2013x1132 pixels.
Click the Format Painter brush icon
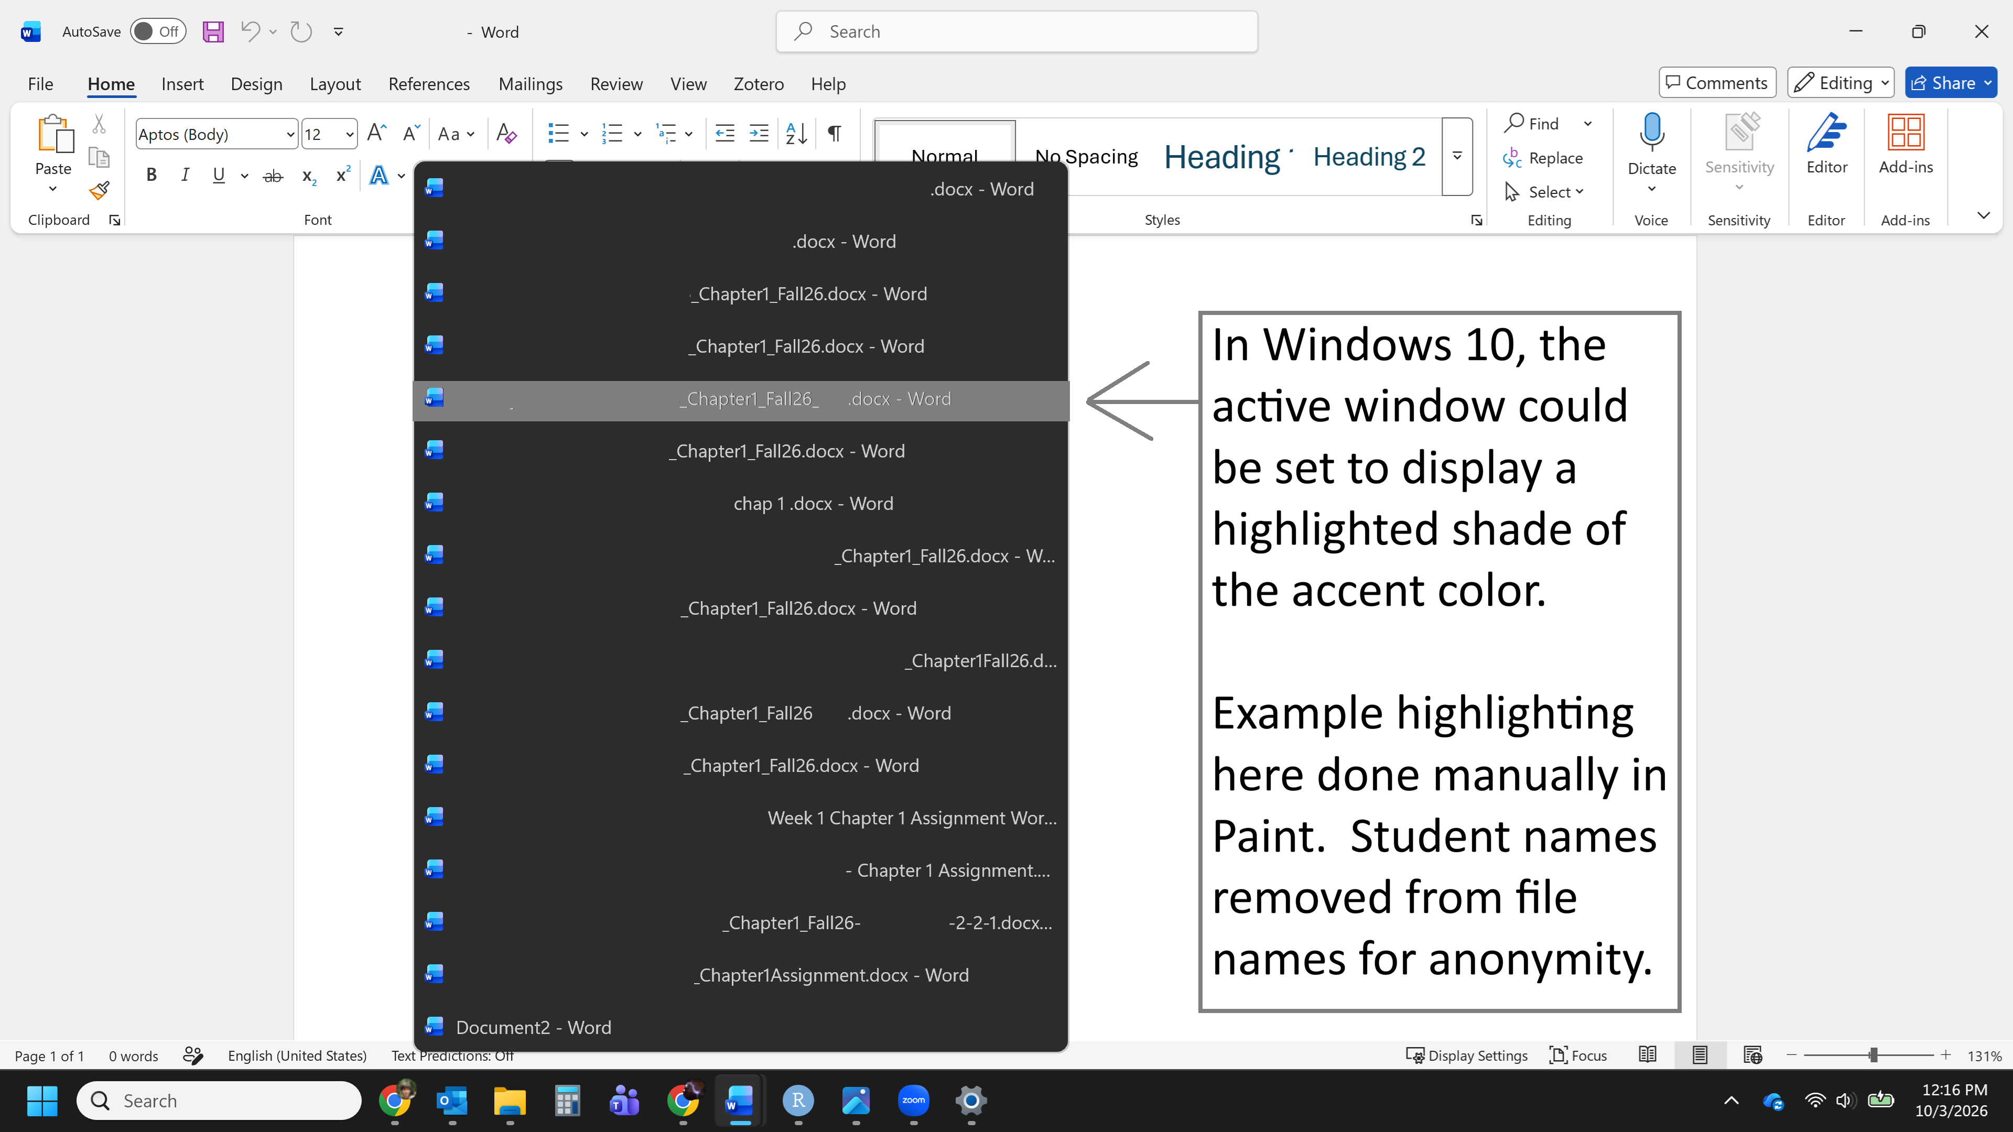[x=99, y=191]
